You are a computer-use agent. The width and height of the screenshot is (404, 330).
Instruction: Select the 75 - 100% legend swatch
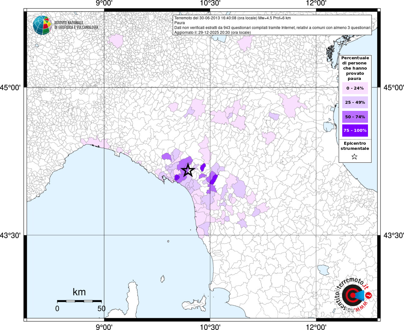point(355,131)
